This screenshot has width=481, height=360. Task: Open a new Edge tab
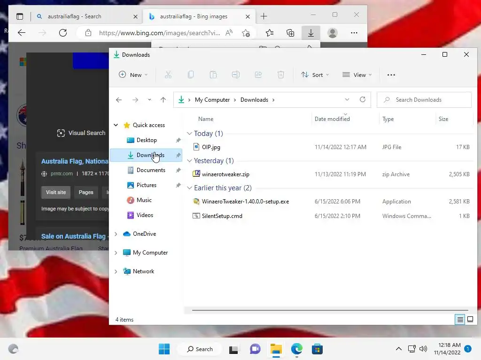[264, 16]
